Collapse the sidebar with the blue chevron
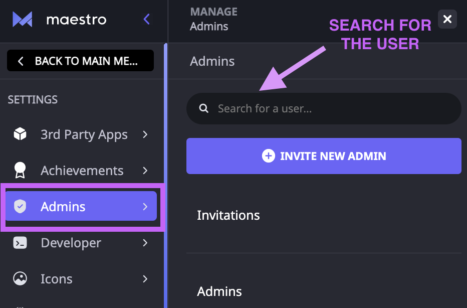The image size is (467, 308). (146, 19)
